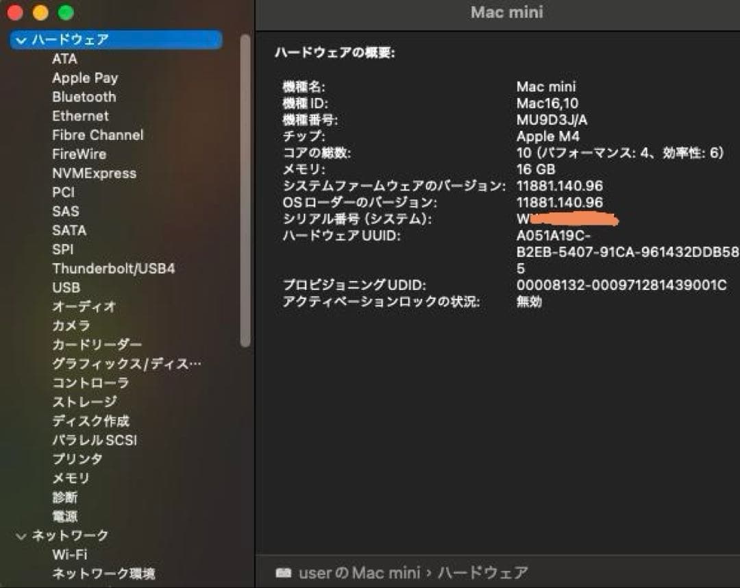Screen dimensions: 740x588
Task: Open the ネットワーク環境 entry
Action: (x=103, y=574)
